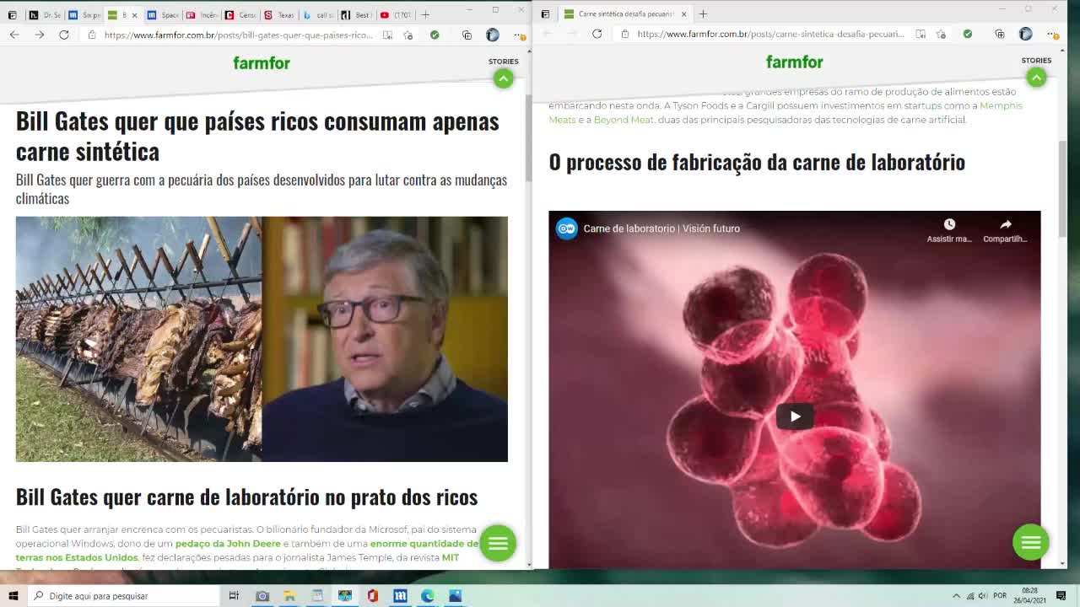Click the left browser address bar URL
The image size is (1080, 607).
point(239,35)
